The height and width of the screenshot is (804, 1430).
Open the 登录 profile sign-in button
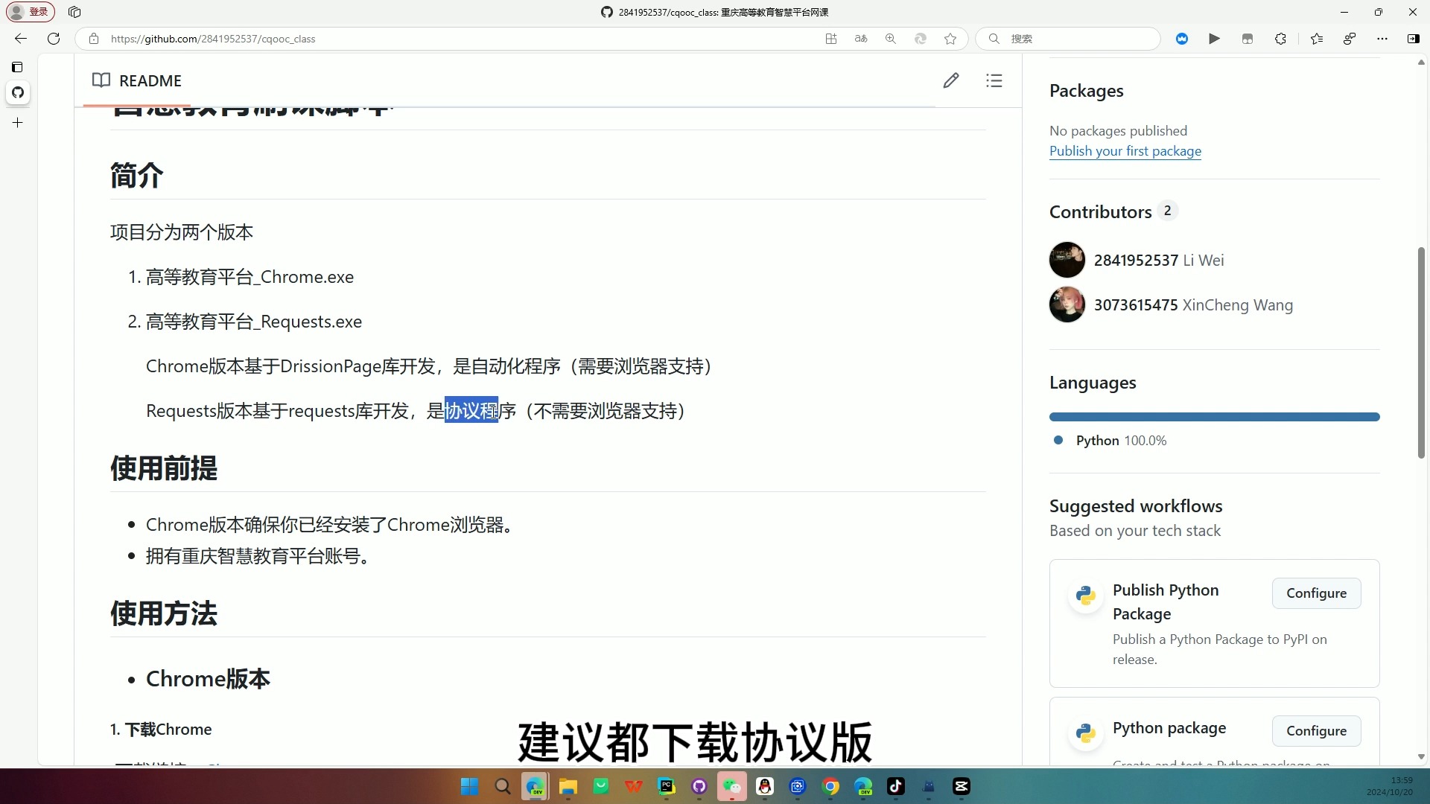tap(31, 12)
